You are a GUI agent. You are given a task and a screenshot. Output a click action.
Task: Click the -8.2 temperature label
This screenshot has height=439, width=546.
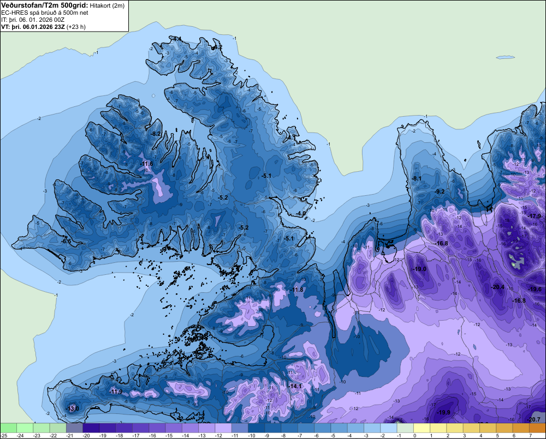click(156, 134)
